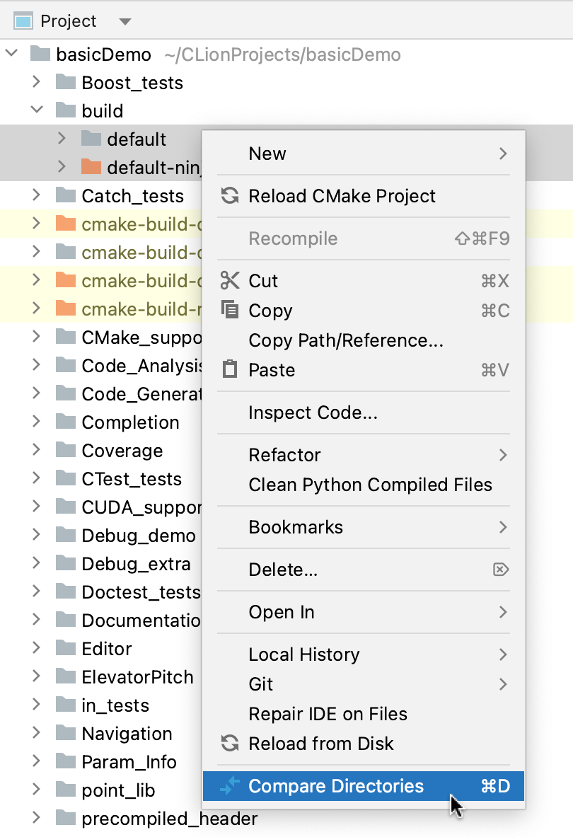This screenshot has width=573, height=837.
Task: Click the Paste clipboard icon
Action: (229, 370)
